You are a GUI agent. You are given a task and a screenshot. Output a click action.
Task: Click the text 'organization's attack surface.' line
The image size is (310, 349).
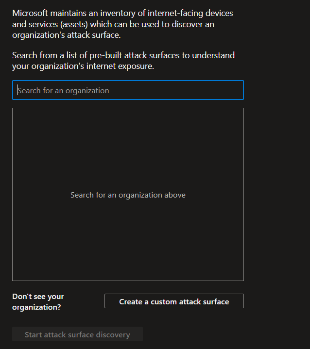click(67, 35)
